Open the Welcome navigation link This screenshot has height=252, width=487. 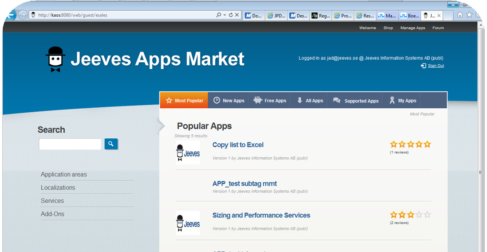(x=367, y=28)
